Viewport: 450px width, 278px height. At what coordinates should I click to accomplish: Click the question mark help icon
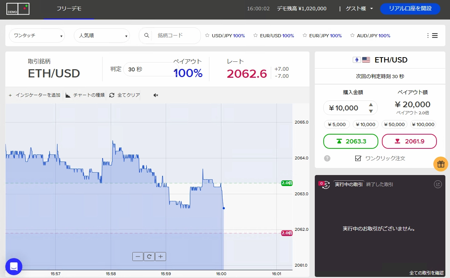pyautogui.click(x=327, y=158)
